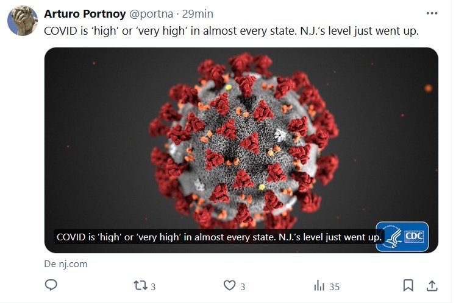Open view analytics bar chart icon
Screen dimensions: 456x303
[x=319, y=285]
